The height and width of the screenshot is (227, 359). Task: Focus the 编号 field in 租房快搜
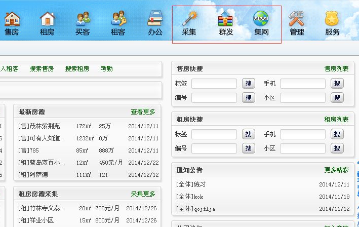click(x=214, y=148)
